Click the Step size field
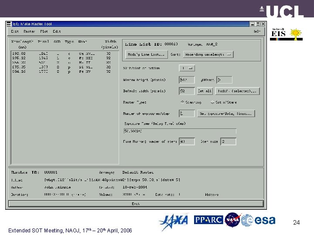Image resolution: width=314 pixels, height=235 pixels. (228, 141)
